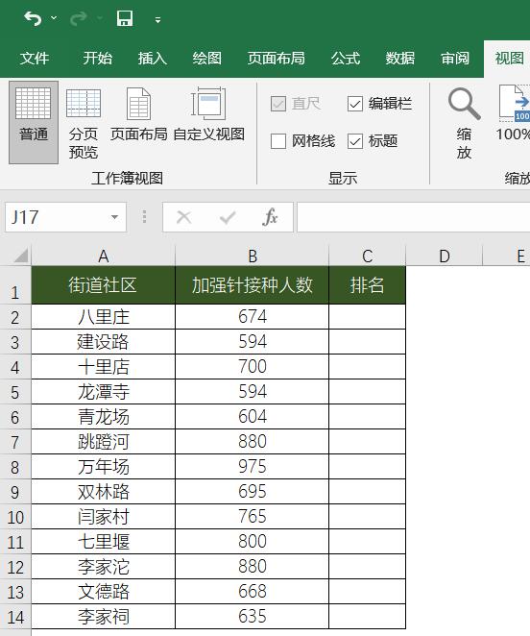Select column D header

[445, 256]
